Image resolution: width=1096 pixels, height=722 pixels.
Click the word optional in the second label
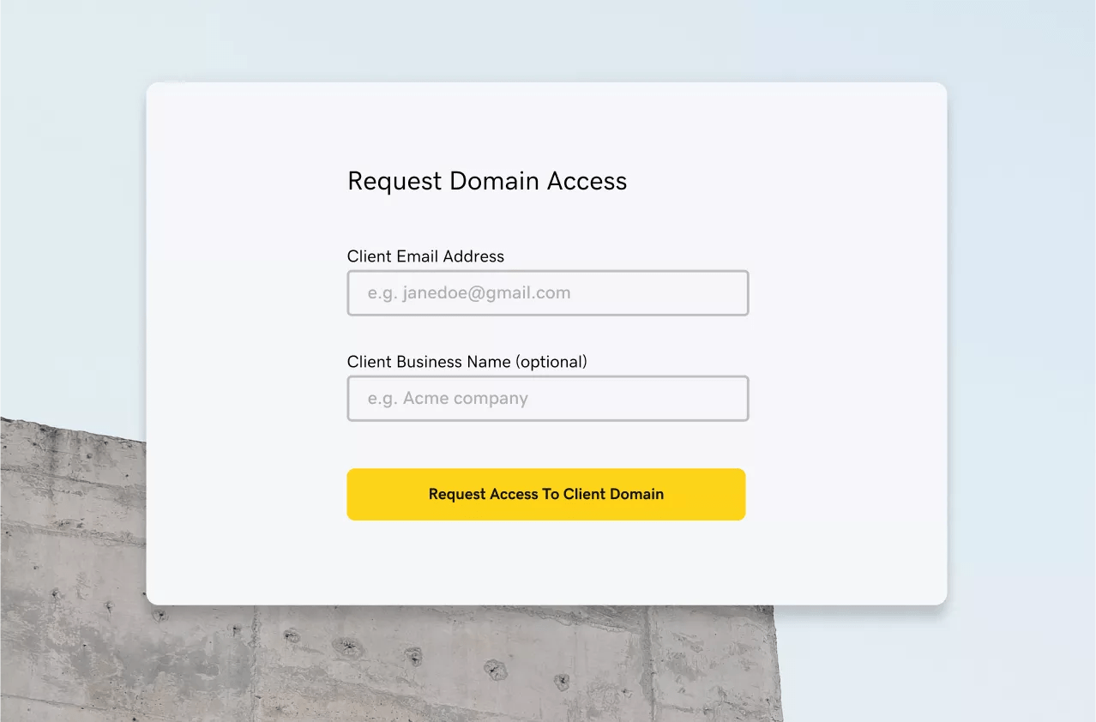[x=552, y=361]
